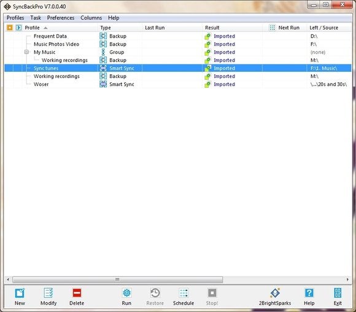Select the Frequent Data profile
The height and width of the screenshot is (312, 356).
[50, 36]
